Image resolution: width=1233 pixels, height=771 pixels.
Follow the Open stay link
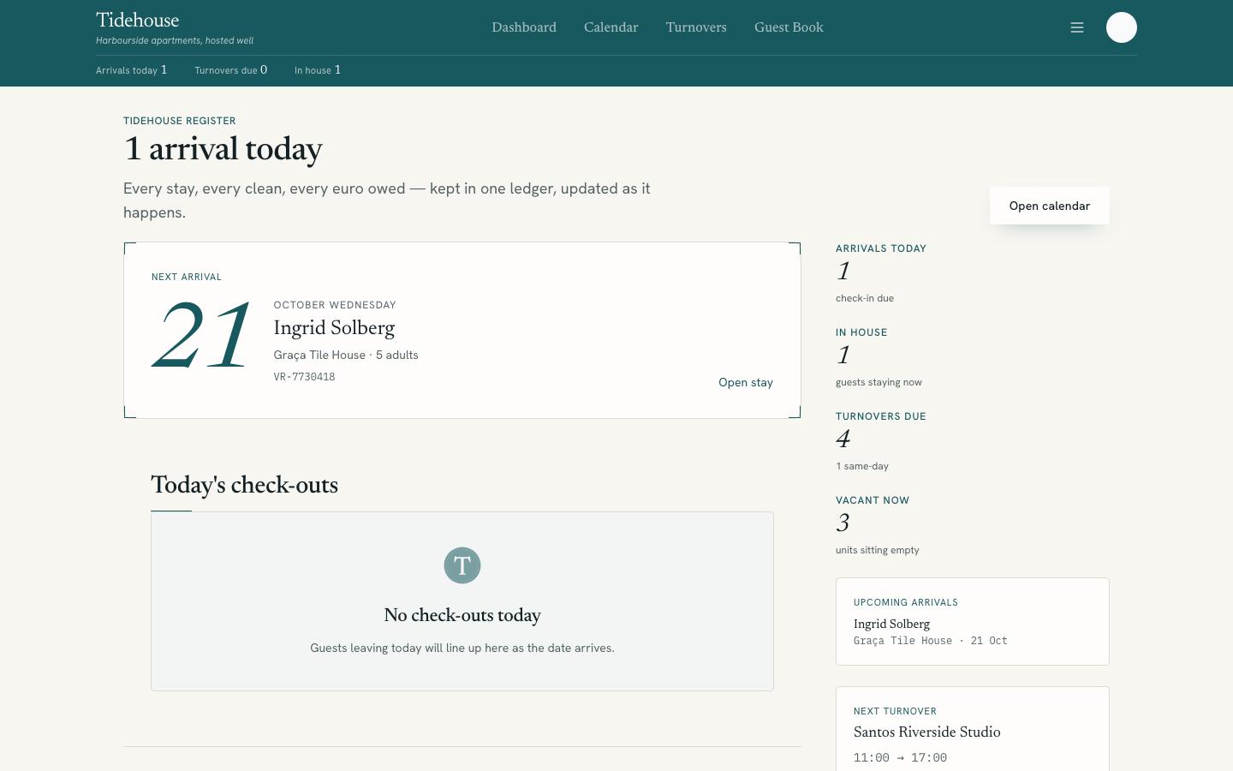point(746,383)
